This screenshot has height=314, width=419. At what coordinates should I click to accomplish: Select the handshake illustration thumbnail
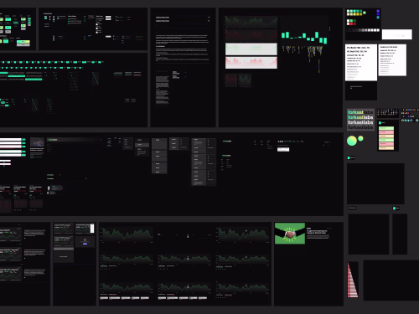pyautogui.click(x=290, y=234)
